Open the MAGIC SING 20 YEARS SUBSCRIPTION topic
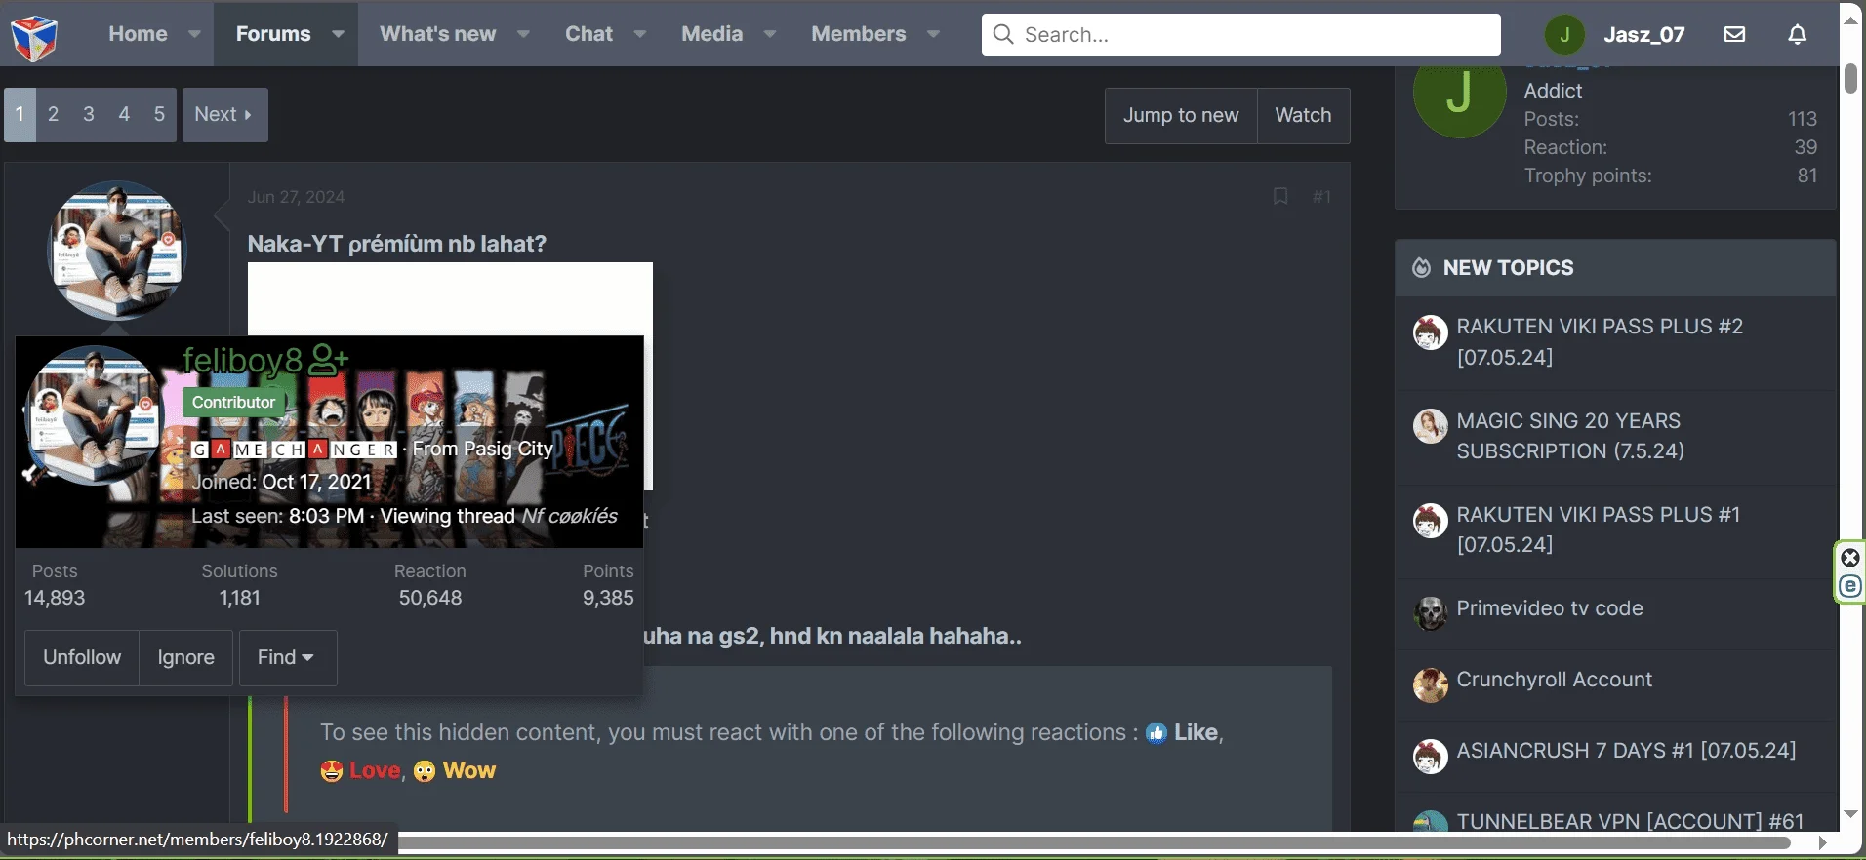Screen dimensions: 1866x860 click(x=1570, y=436)
